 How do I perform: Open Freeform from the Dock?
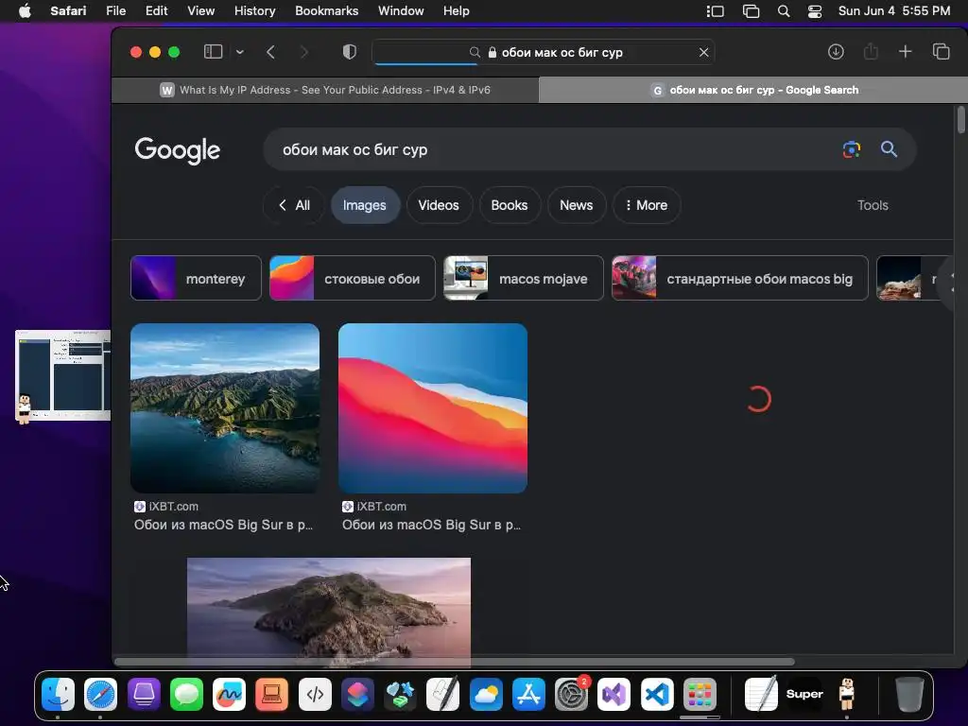pyautogui.click(x=229, y=695)
